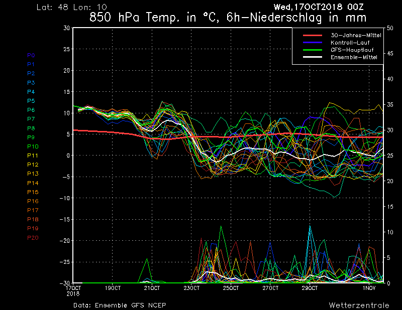Screen dimensions: 402x310
Task: Select the 30-Jahres-Mittel legend text
Action: [x=354, y=35]
